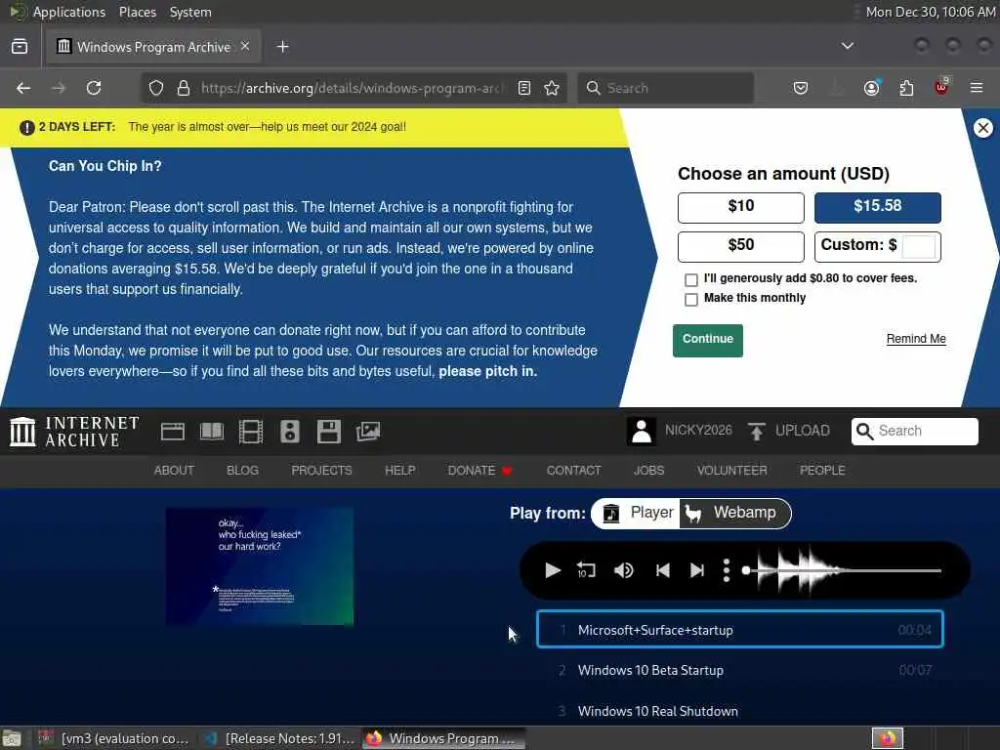
Task: Rewind audio by 10 seconds
Action: pyautogui.click(x=586, y=570)
